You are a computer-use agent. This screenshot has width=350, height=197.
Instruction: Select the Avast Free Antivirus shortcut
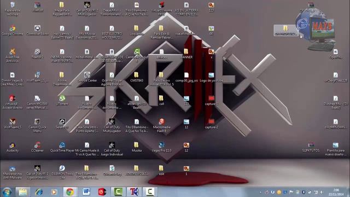click(x=12, y=56)
